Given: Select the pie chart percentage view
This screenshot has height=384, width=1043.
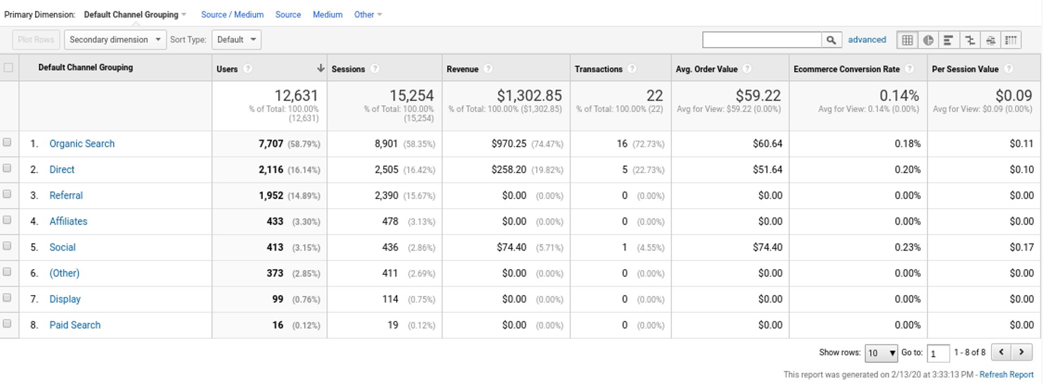Looking at the screenshot, I should [928, 40].
